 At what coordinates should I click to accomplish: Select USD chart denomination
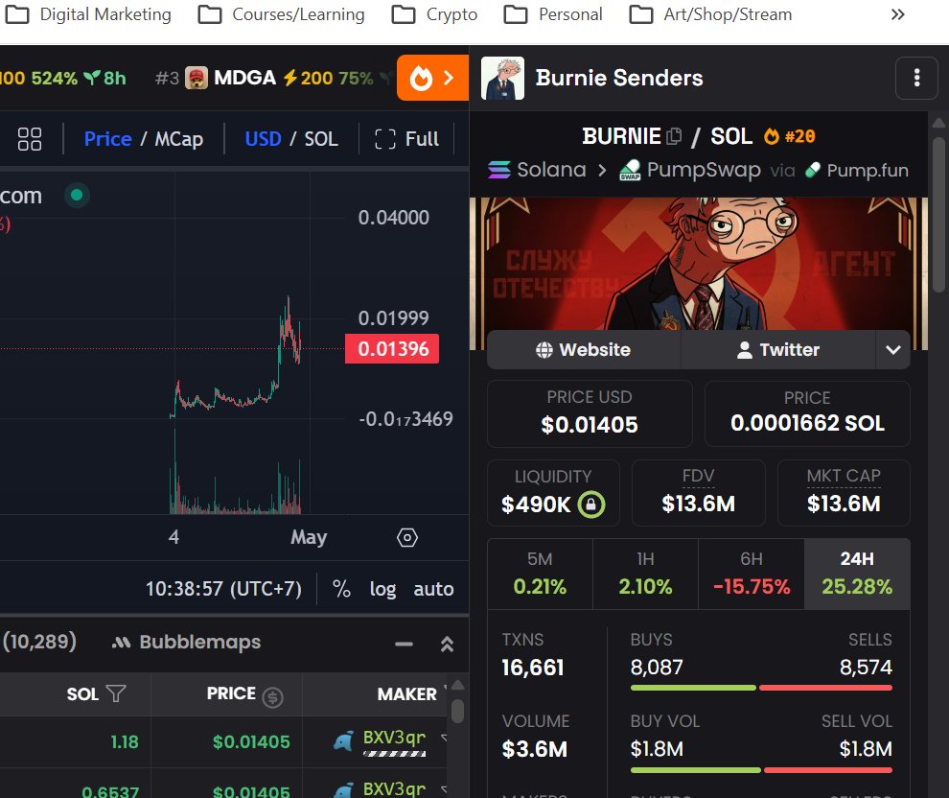pyautogui.click(x=263, y=139)
